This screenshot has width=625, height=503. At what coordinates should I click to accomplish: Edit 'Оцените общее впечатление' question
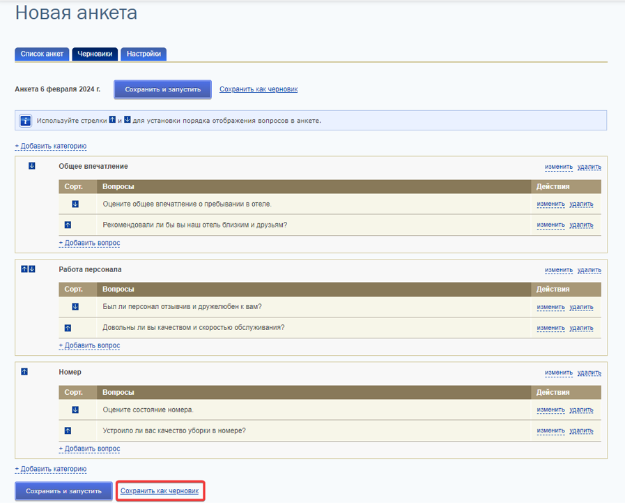(x=550, y=204)
